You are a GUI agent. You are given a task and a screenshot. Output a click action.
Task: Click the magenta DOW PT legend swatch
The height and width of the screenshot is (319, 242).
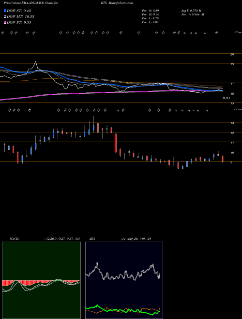click(x=5, y=22)
